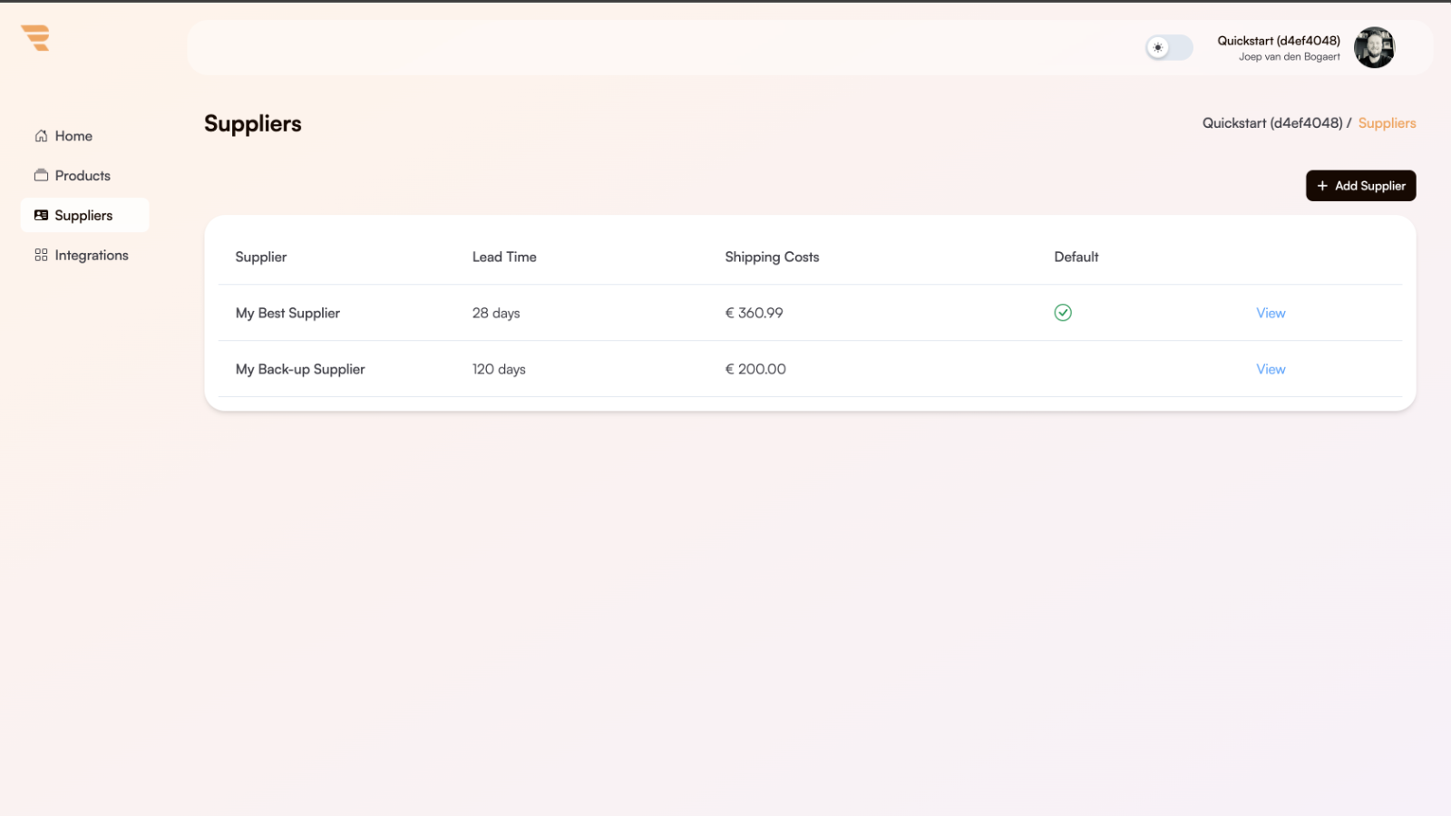Navigate to Home from the sidebar
Image resolution: width=1451 pixels, height=816 pixels.
(x=73, y=135)
